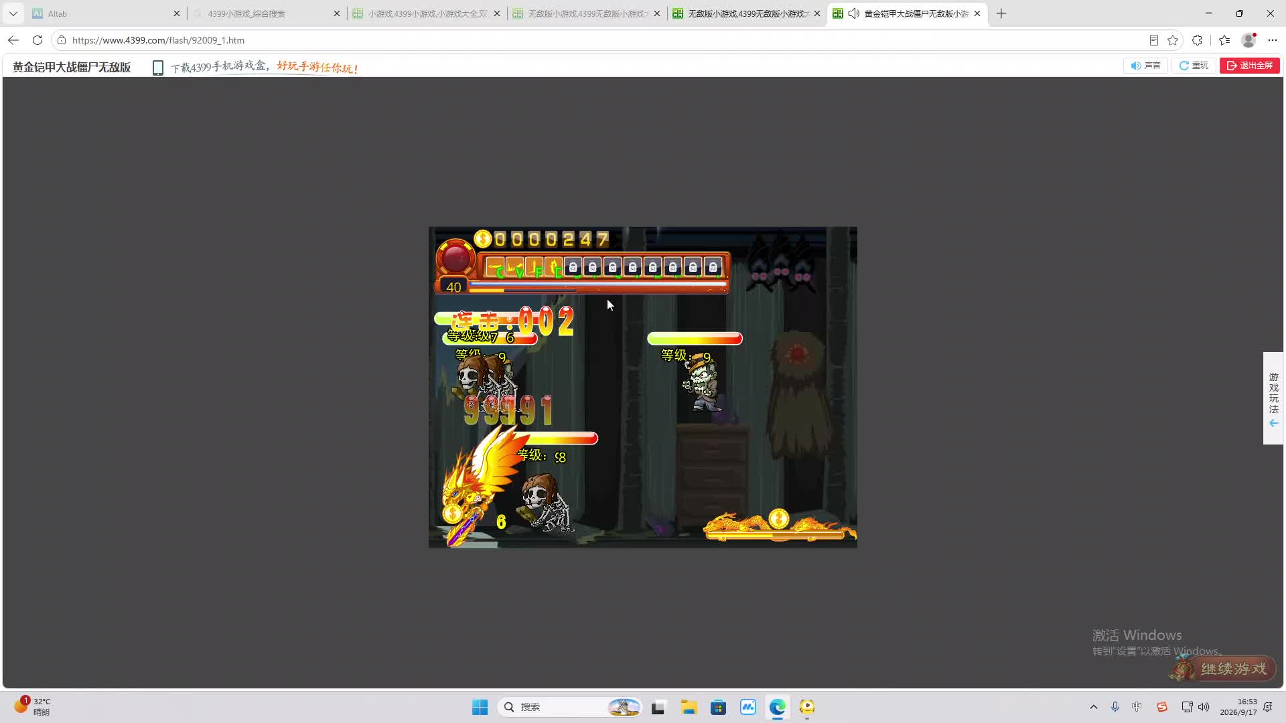Switch the Chinese input mode indicator 中
The width and height of the screenshot is (1286, 723).
pos(1137,707)
